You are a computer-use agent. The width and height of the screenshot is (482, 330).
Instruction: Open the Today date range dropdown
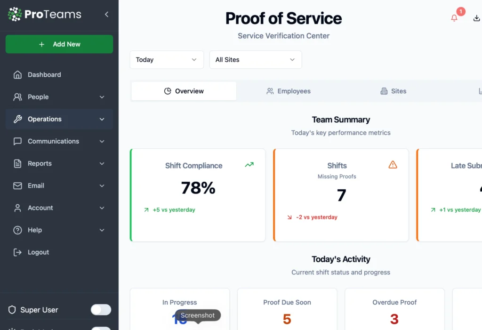(166, 59)
